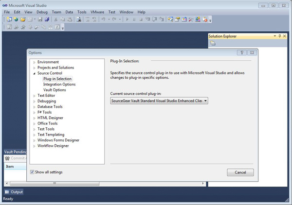Click the Start Debugging play icon
This screenshot has width=292, height=205.
[127, 19]
